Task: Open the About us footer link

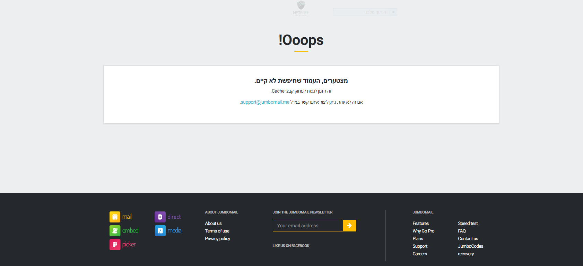Action: tap(213, 224)
